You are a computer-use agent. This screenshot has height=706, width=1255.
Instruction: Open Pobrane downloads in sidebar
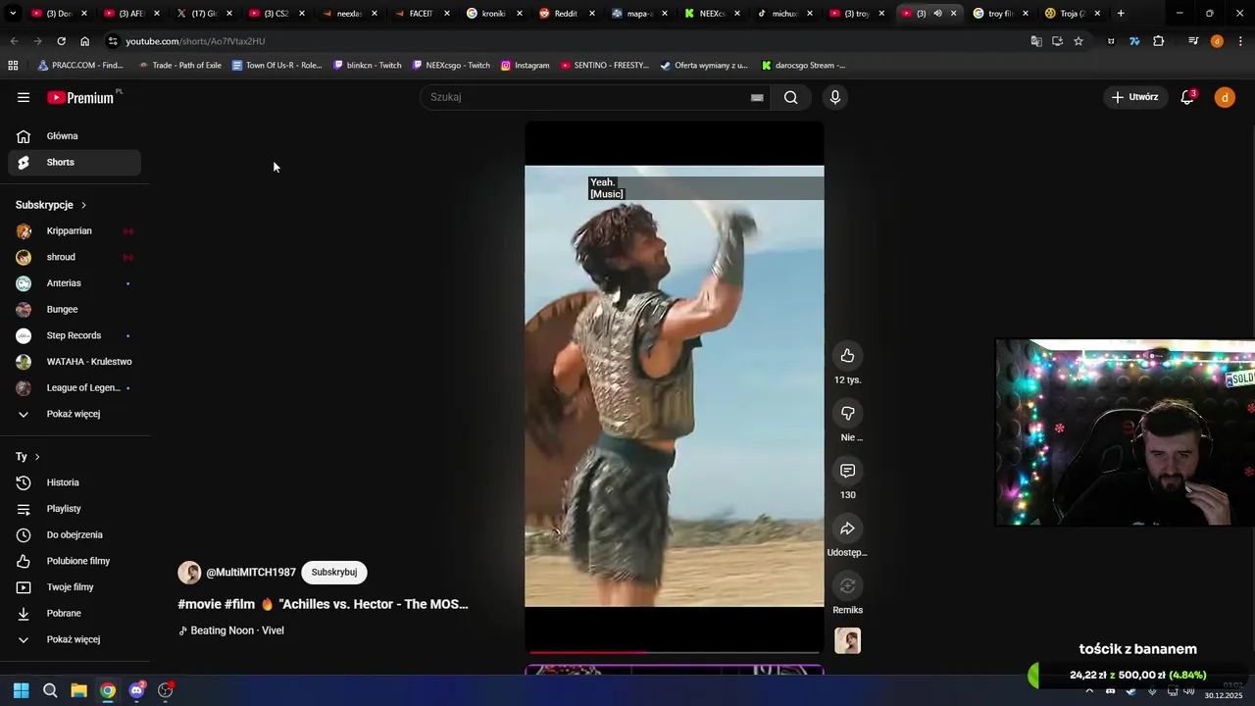click(75, 614)
